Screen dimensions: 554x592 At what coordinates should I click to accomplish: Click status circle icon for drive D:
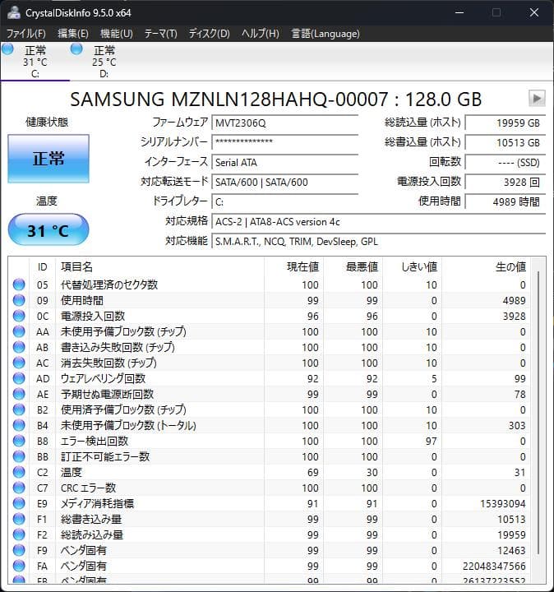point(76,49)
